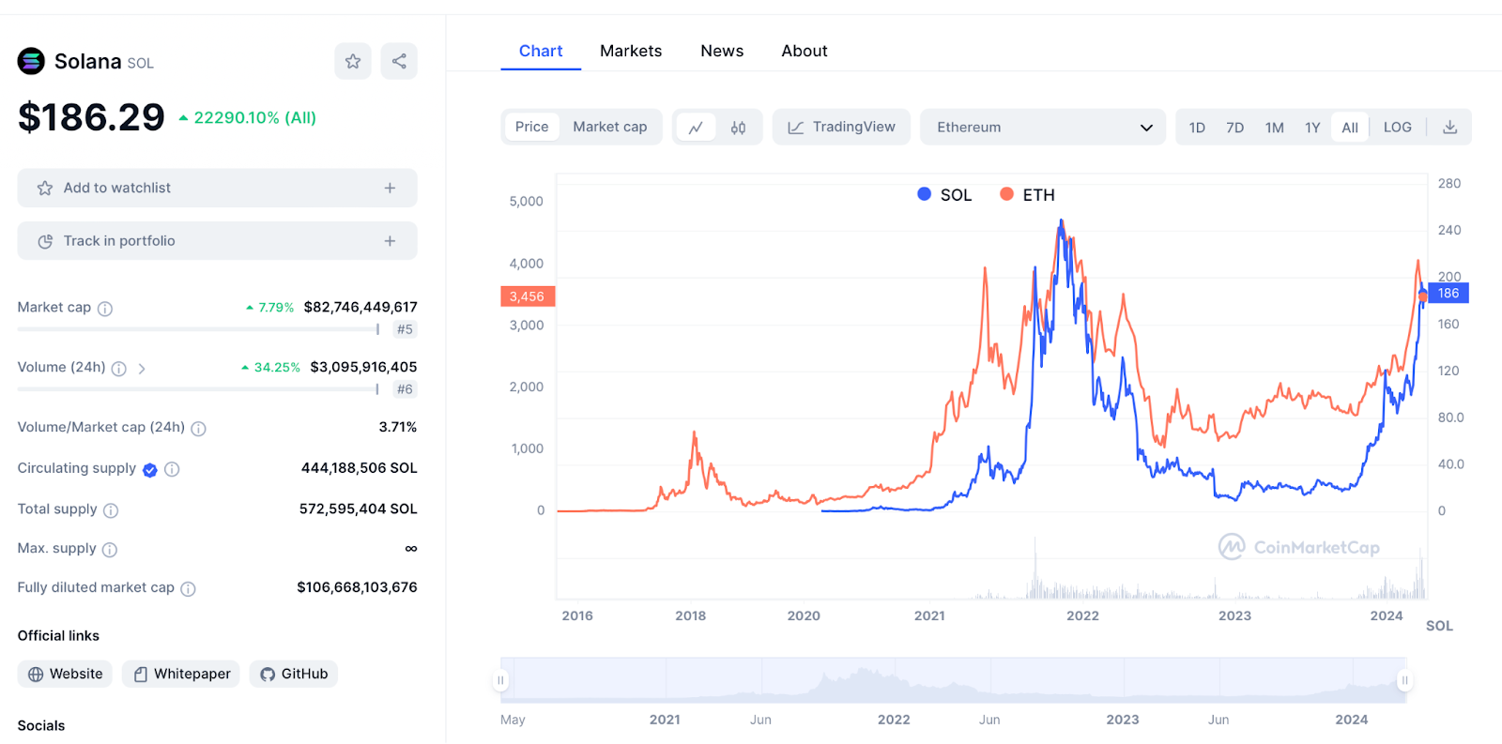Screen dimensions: 1502x744
Task: Expand Volume (24h) details with chevron arrow
Action: (x=142, y=369)
